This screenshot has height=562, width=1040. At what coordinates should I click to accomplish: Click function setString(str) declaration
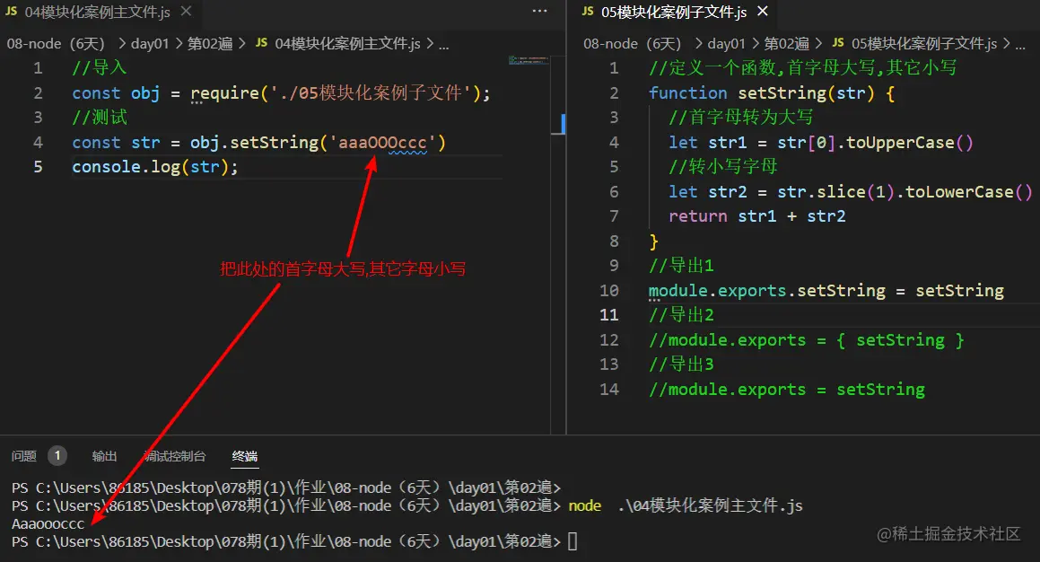click(772, 92)
